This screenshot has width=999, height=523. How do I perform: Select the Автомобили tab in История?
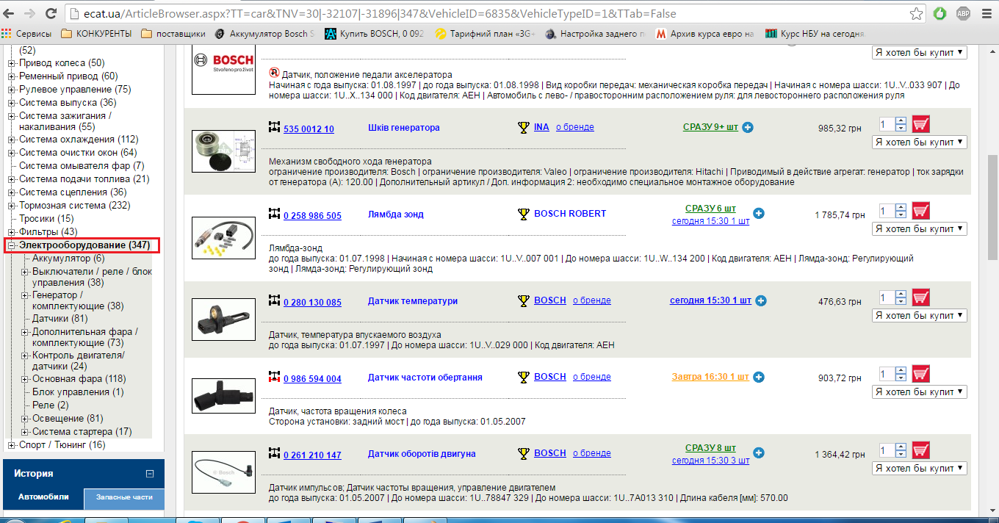43,497
